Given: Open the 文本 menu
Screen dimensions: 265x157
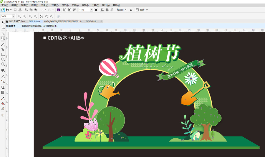Looking at the screenshot, I should tap(75, 5).
